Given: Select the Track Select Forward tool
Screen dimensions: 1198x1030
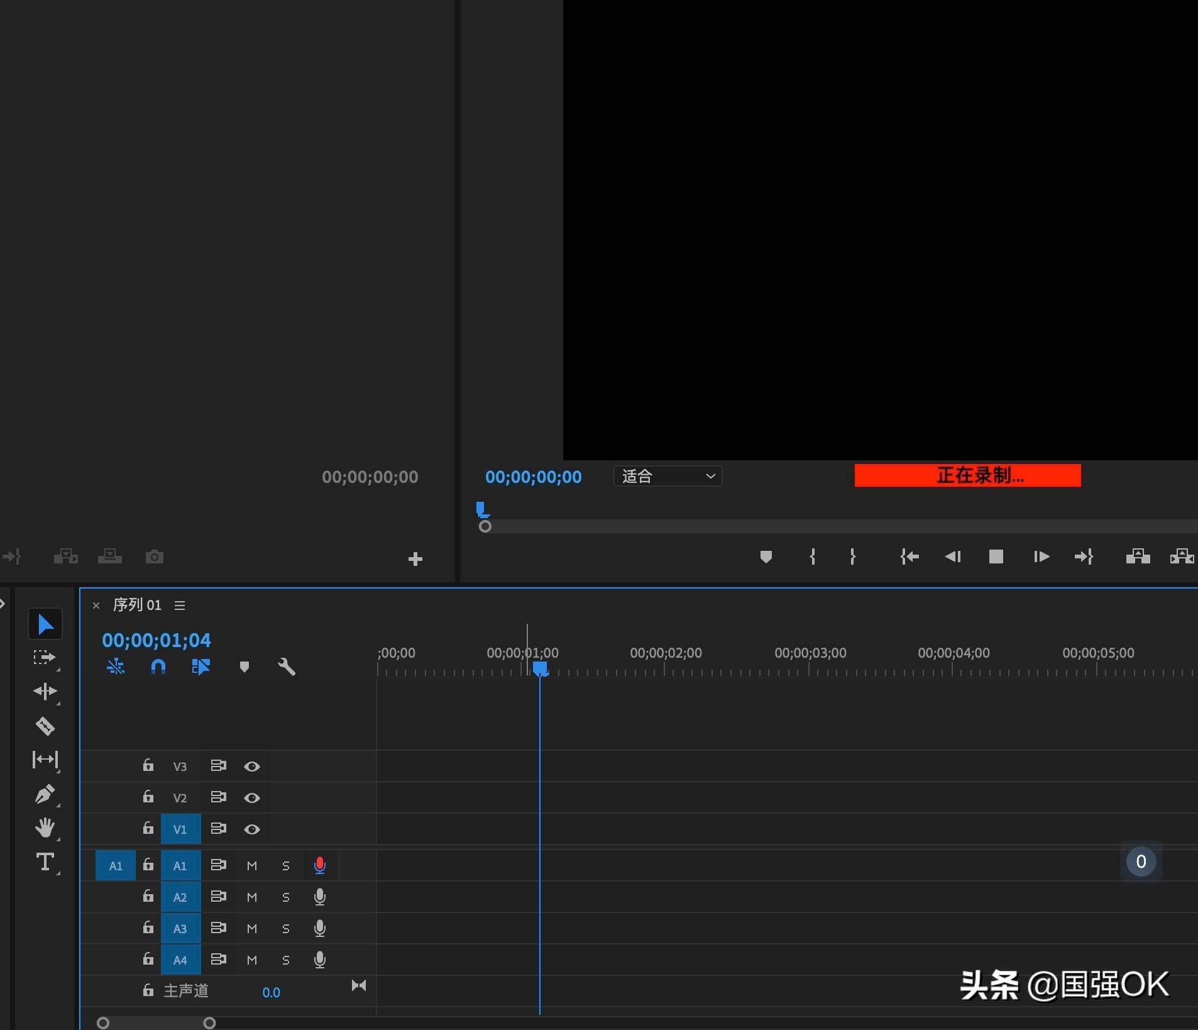Looking at the screenshot, I should click(x=44, y=658).
